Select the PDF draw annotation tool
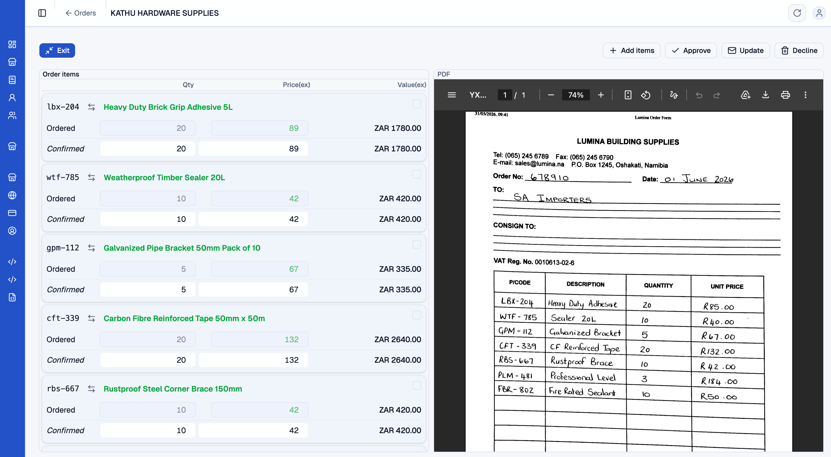831x457 pixels. point(674,95)
